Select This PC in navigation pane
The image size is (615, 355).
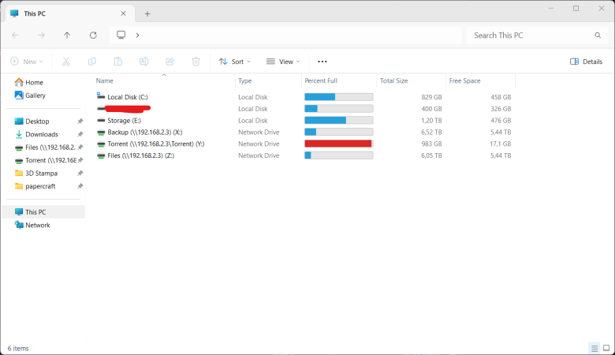point(43,212)
